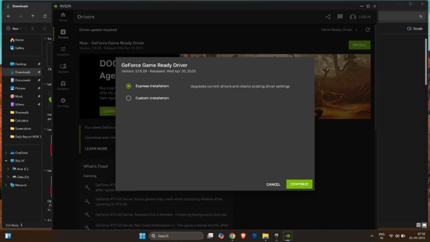Image resolution: width=430 pixels, height=242 pixels.
Task: Click the Explorer window vertical scrollbar
Action: pyautogui.click(x=426, y=61)
